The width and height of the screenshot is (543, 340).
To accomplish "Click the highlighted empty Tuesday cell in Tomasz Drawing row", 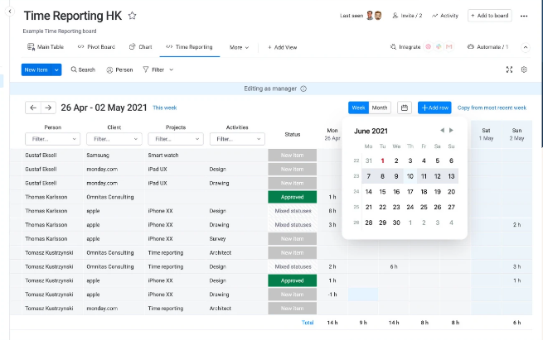I will pos(363,295).
